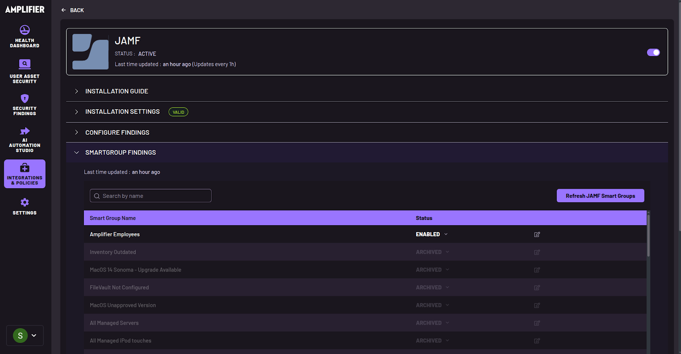Open the Health Dashboard icon

[x=25, y=30]
